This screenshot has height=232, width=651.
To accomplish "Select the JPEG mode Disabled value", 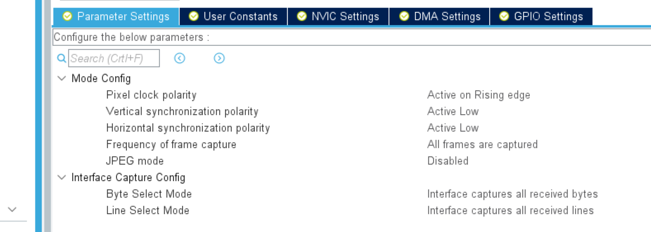I will point(448,161).
